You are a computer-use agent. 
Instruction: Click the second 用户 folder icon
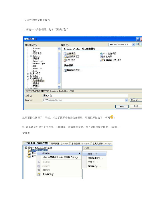point(29,153)
